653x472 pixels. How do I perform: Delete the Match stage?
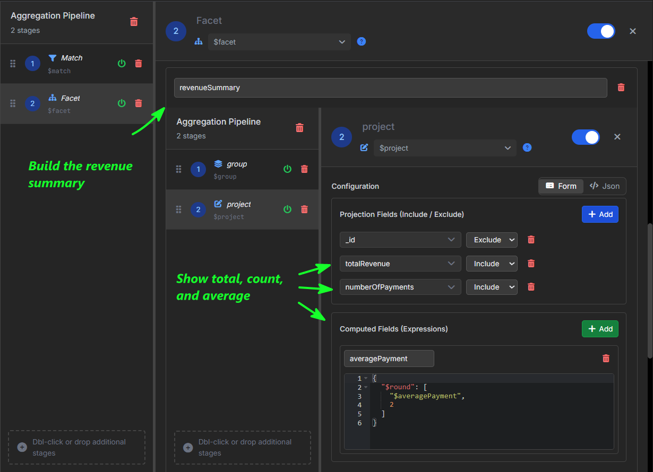pyautogui.click(x=139, y=64)
